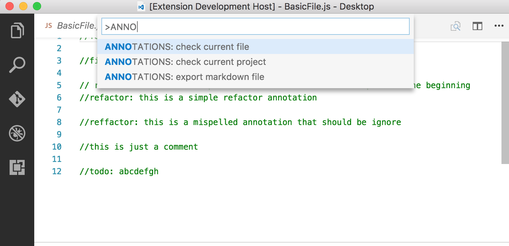The height and width of the screenshot is (246, 509).
Task: Open the search editor via the magnifier-document icon
Action: 456,26
